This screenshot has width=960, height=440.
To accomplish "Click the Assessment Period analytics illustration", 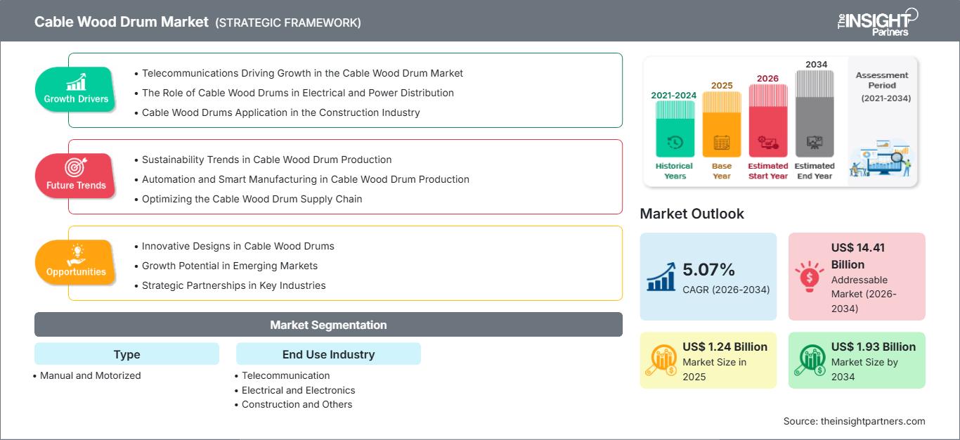I will 881,159.
